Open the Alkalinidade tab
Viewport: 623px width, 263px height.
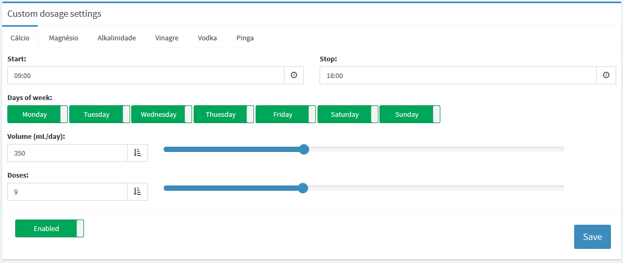(117, 38)
